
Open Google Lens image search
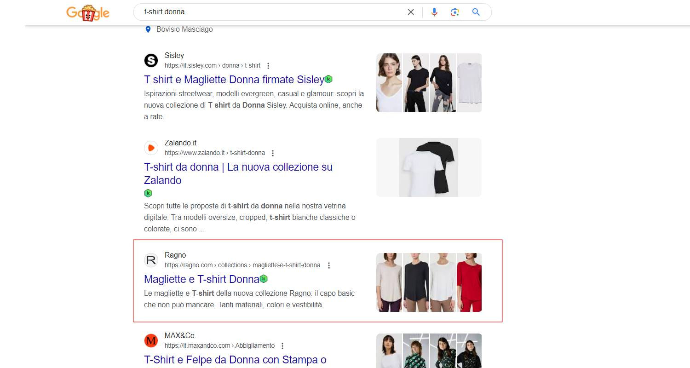pos(455,12)
